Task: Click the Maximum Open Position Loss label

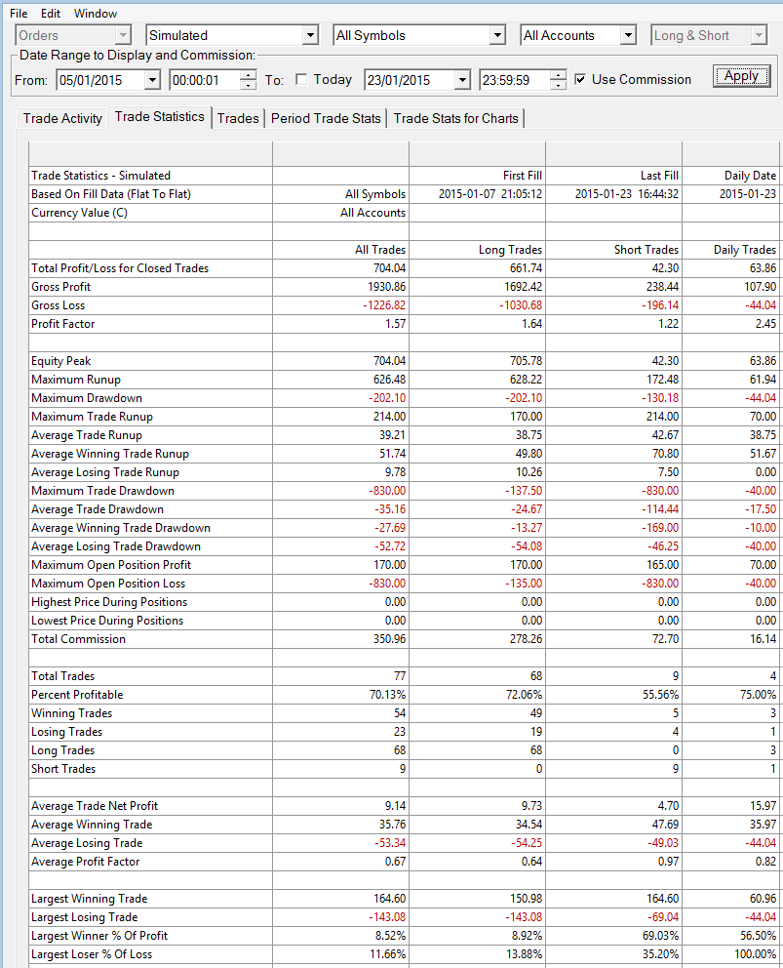Action: tap(108, 583)
